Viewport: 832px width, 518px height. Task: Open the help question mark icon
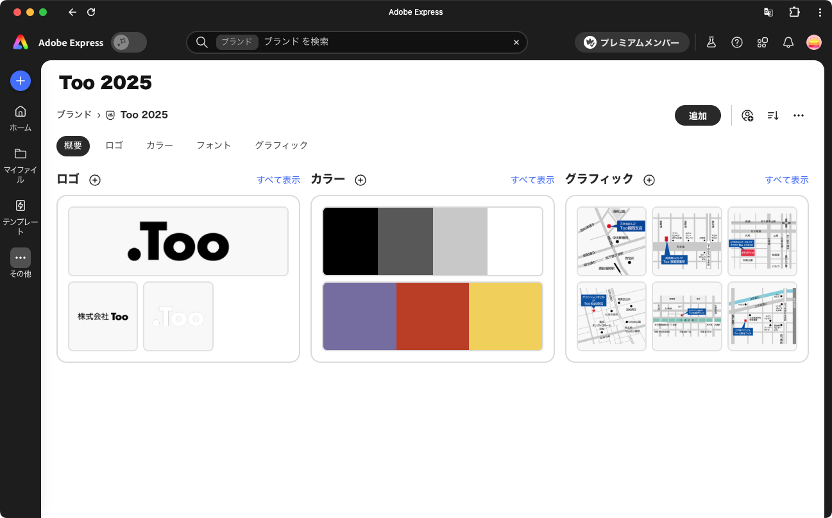coord(737,42)
